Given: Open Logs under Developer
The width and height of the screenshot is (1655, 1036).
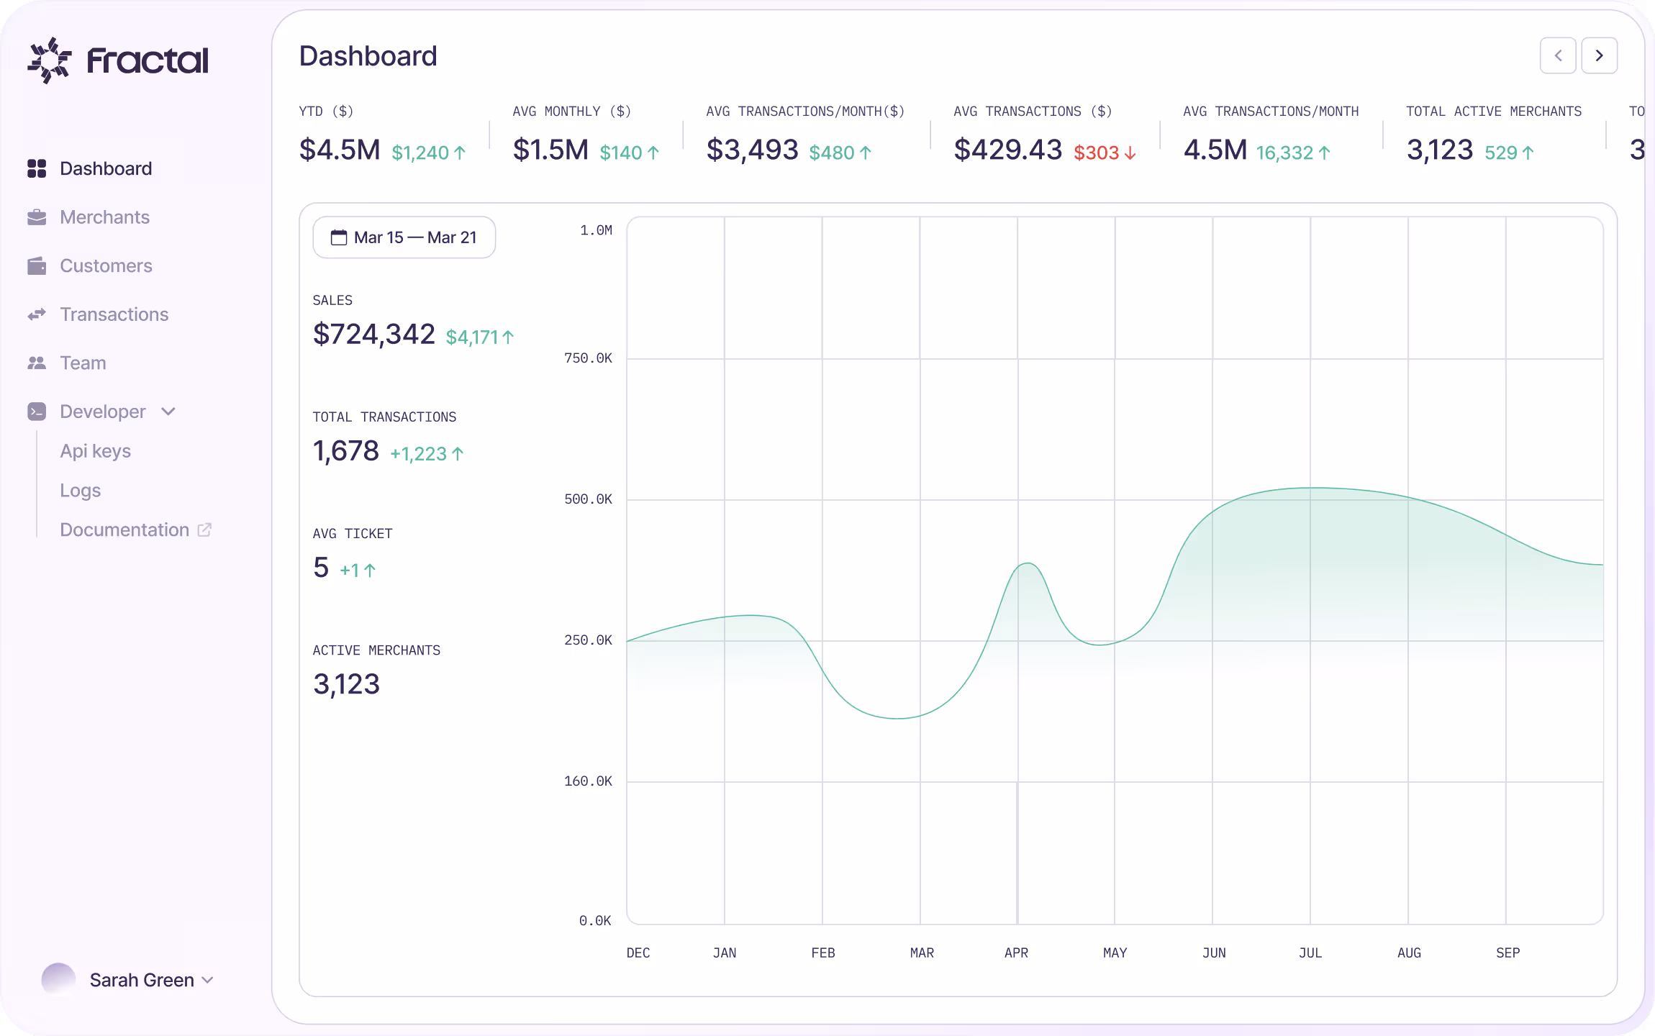Looking at the screenshot, I should tap(80, 491).
